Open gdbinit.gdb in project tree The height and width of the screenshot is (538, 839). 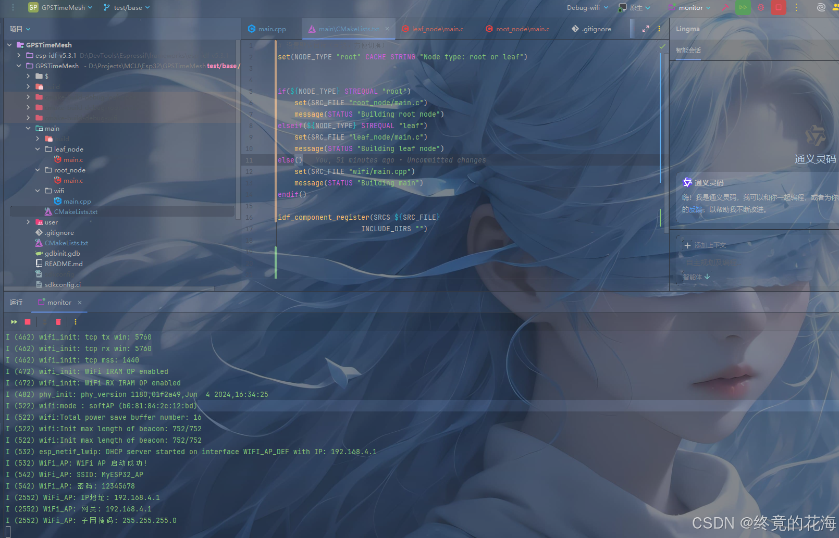pos(58,253)
